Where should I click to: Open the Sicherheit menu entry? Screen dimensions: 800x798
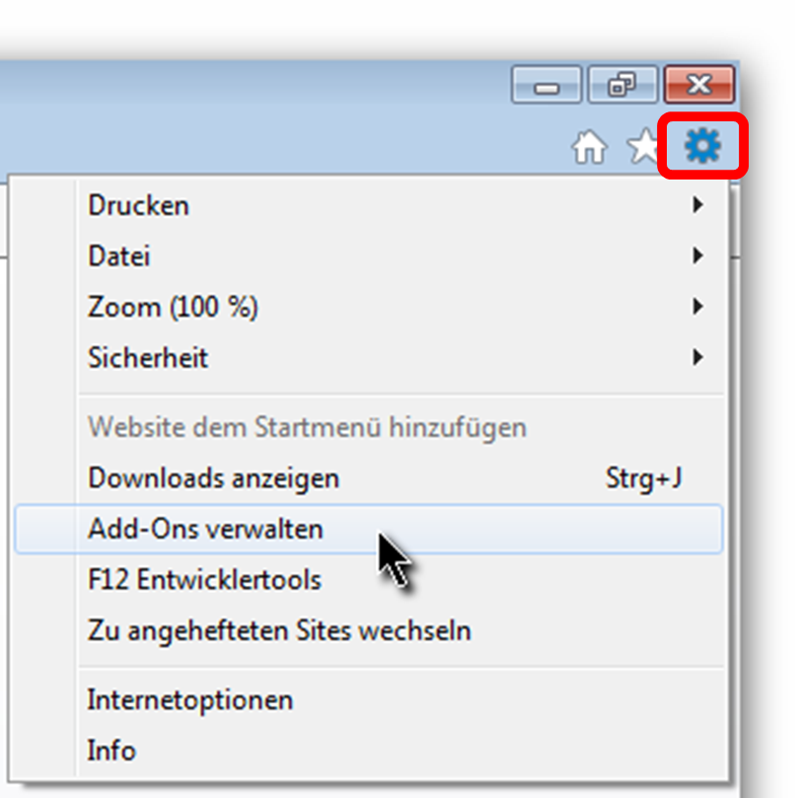[x=368, y=358]
